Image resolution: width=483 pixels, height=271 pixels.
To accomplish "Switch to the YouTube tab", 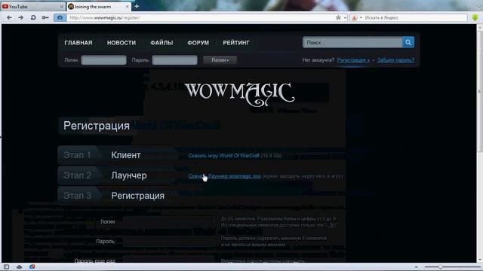I will pyautogui.click(x=33, y=7).
